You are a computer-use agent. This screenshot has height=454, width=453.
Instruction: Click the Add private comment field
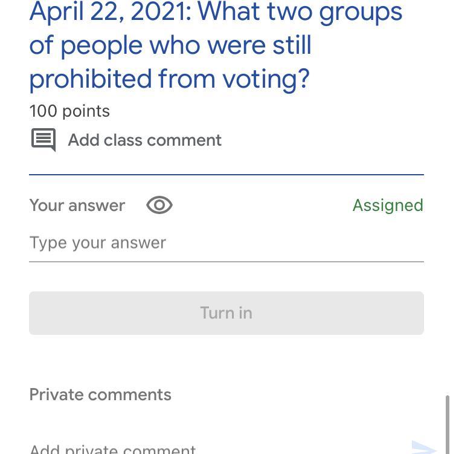click(113, 449)
